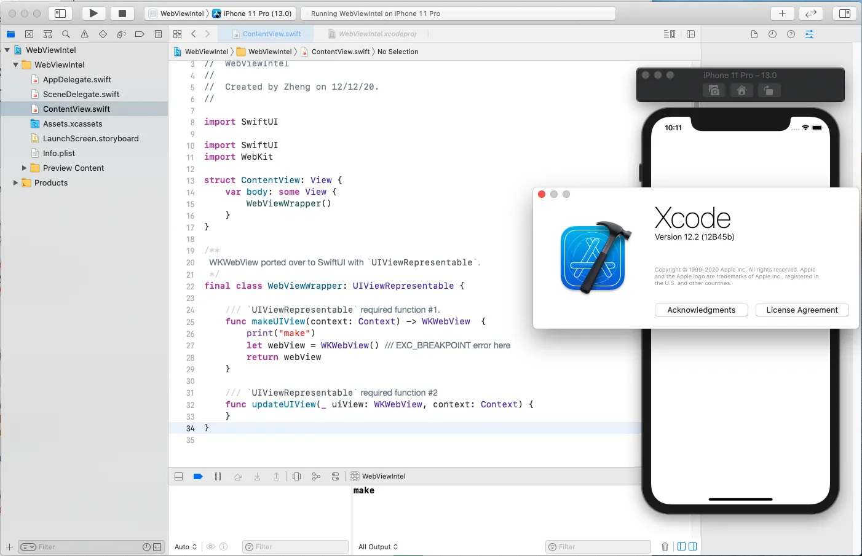Hide the debug area
Viewport: 862px width, 556px height.
(x=178, y=476)
